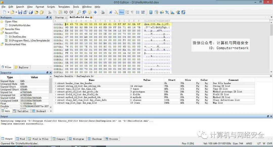Toggle Hex edit mode button
Viewport: 273px width, 147px height.
point(122,12)
